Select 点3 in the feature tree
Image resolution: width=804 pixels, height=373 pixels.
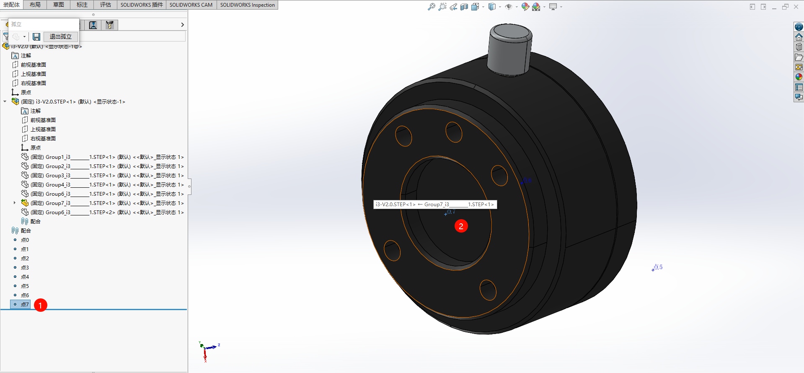(25, 267)
